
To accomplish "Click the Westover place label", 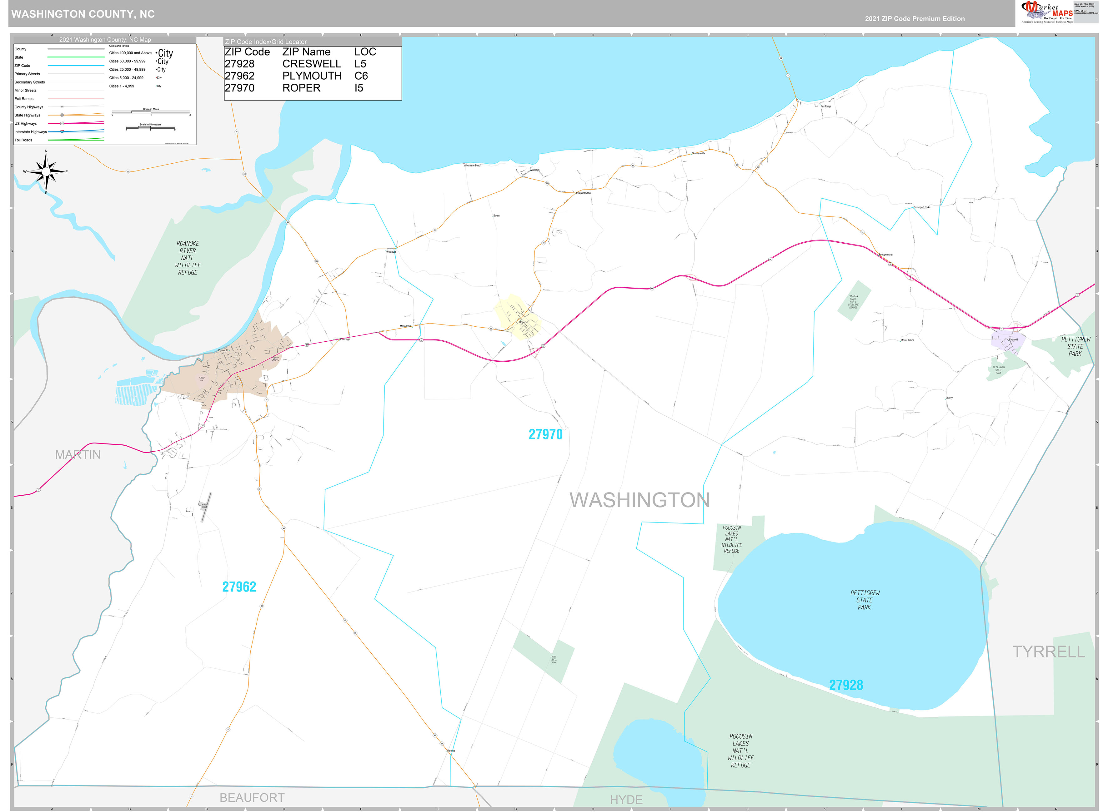I will (x=391, y=252).
